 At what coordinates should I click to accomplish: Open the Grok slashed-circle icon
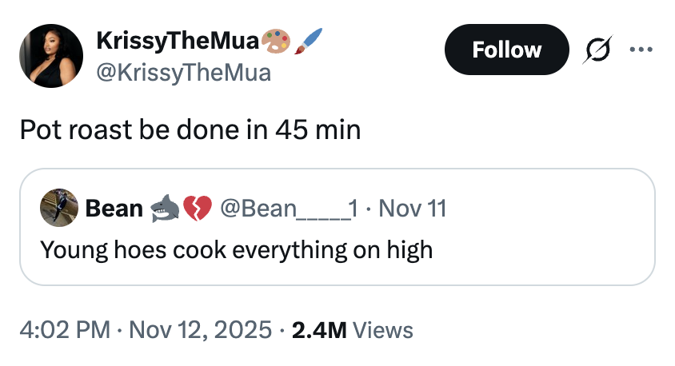[597, 50]
